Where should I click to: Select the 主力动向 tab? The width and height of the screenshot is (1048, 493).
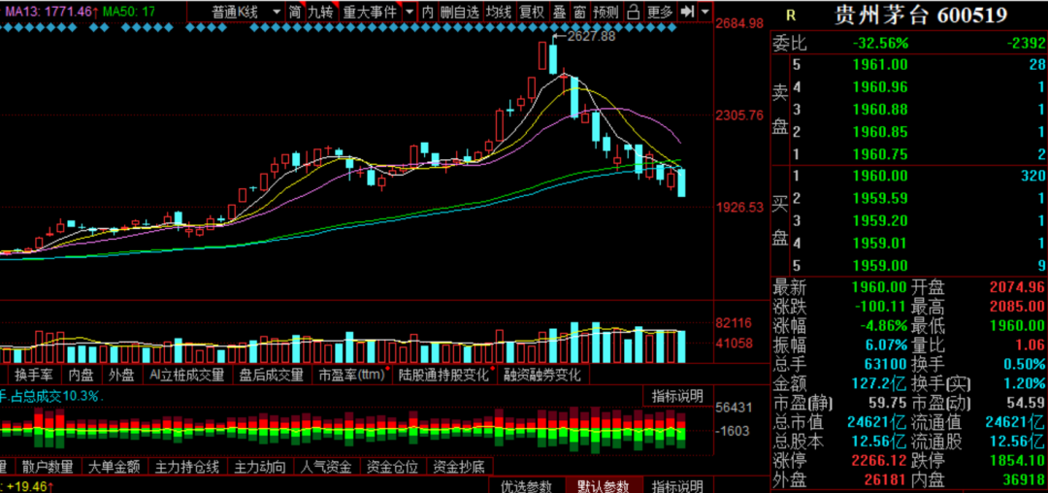tap(261, 466)
